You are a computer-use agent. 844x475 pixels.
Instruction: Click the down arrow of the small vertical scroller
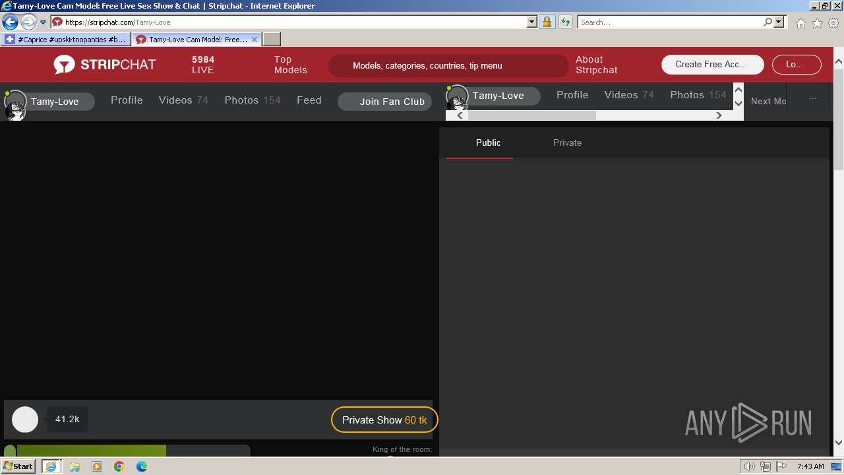[738, 104]
